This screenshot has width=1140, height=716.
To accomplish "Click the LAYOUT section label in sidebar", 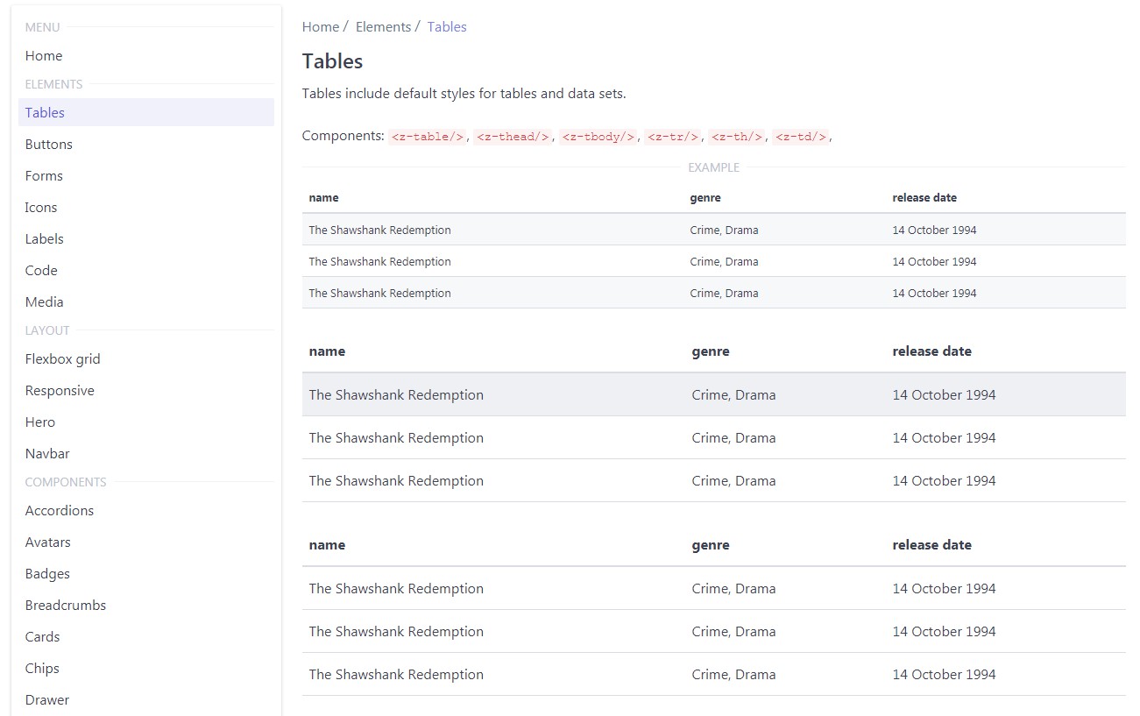I will (47, 330).
